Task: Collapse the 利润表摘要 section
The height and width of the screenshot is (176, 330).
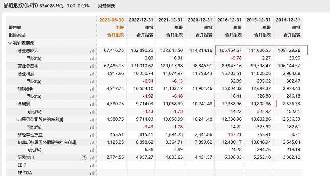Action: tap(10, 43)
